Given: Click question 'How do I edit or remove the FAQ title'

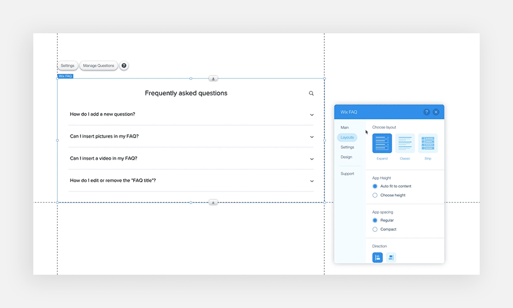Looking at the screenshot, I should 113,180.
